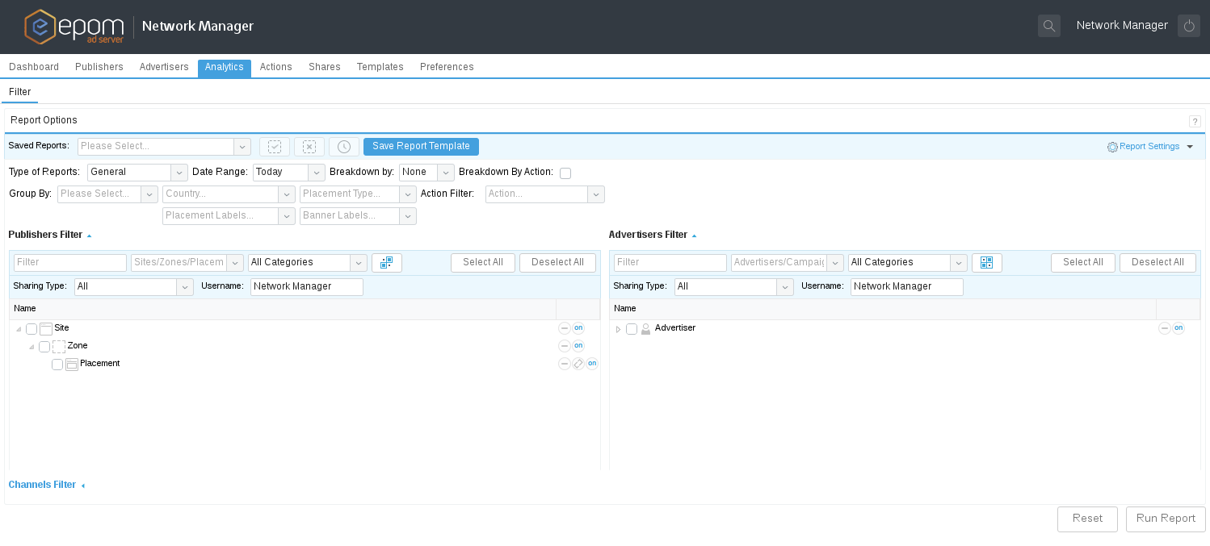
Task: Open the Breakdown by dropdown
Action: pyautogui.click(x=446, y=173)
